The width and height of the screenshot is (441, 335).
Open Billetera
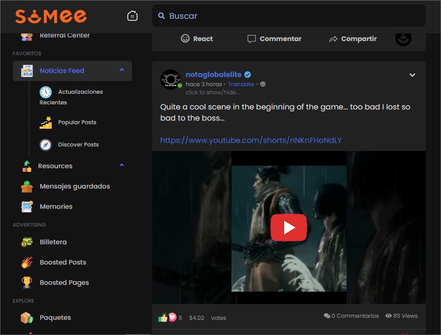pos(53,242)
